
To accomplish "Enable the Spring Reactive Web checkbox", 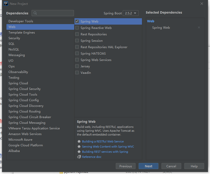I will tap(77, 28).
